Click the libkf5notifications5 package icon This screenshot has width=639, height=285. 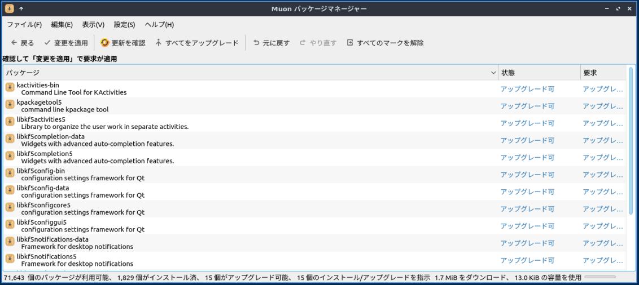point(10,258)
